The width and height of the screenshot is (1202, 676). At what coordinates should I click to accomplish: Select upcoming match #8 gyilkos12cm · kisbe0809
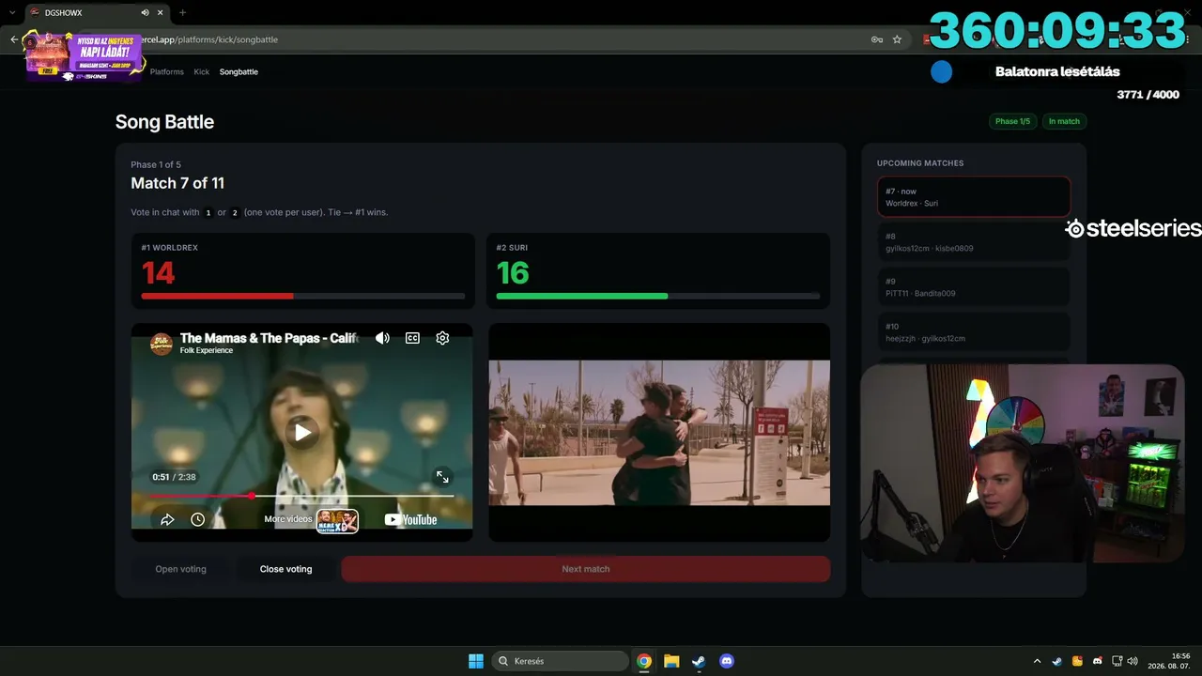[x=974, y=242]
